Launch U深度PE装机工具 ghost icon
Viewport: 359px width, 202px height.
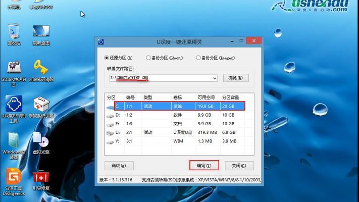[x=14, y=109]
